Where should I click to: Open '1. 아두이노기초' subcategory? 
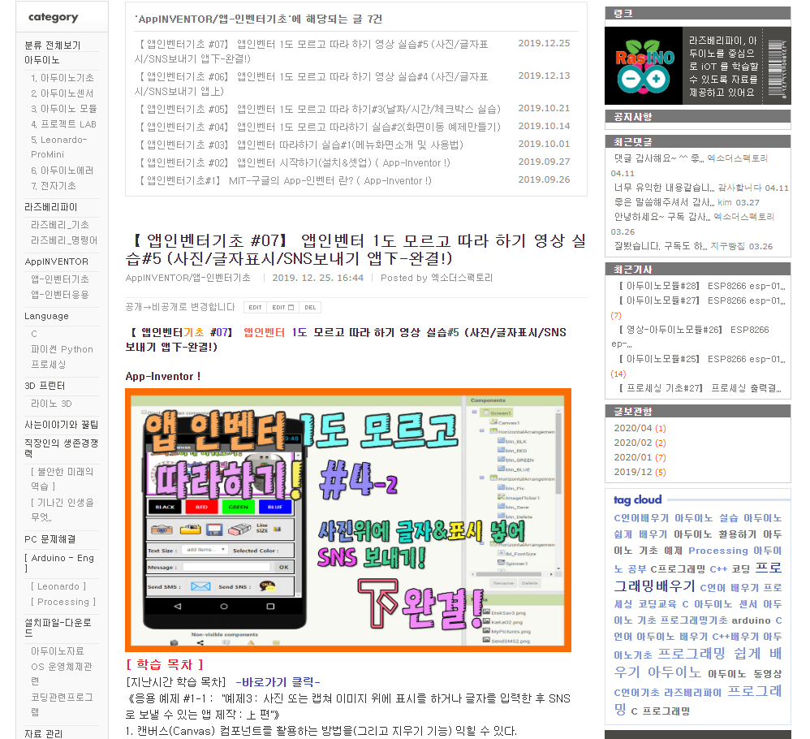coord(62,78)
